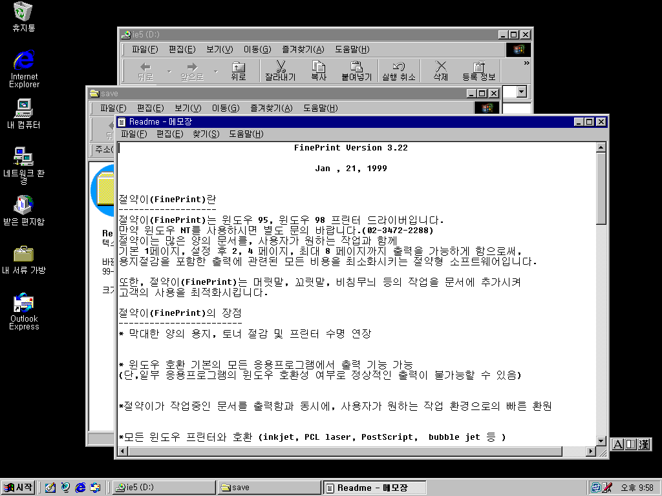Click Notepad horizontal scrollbar left arrow
This screenshot has height=496, width=662.
(123, 451)
